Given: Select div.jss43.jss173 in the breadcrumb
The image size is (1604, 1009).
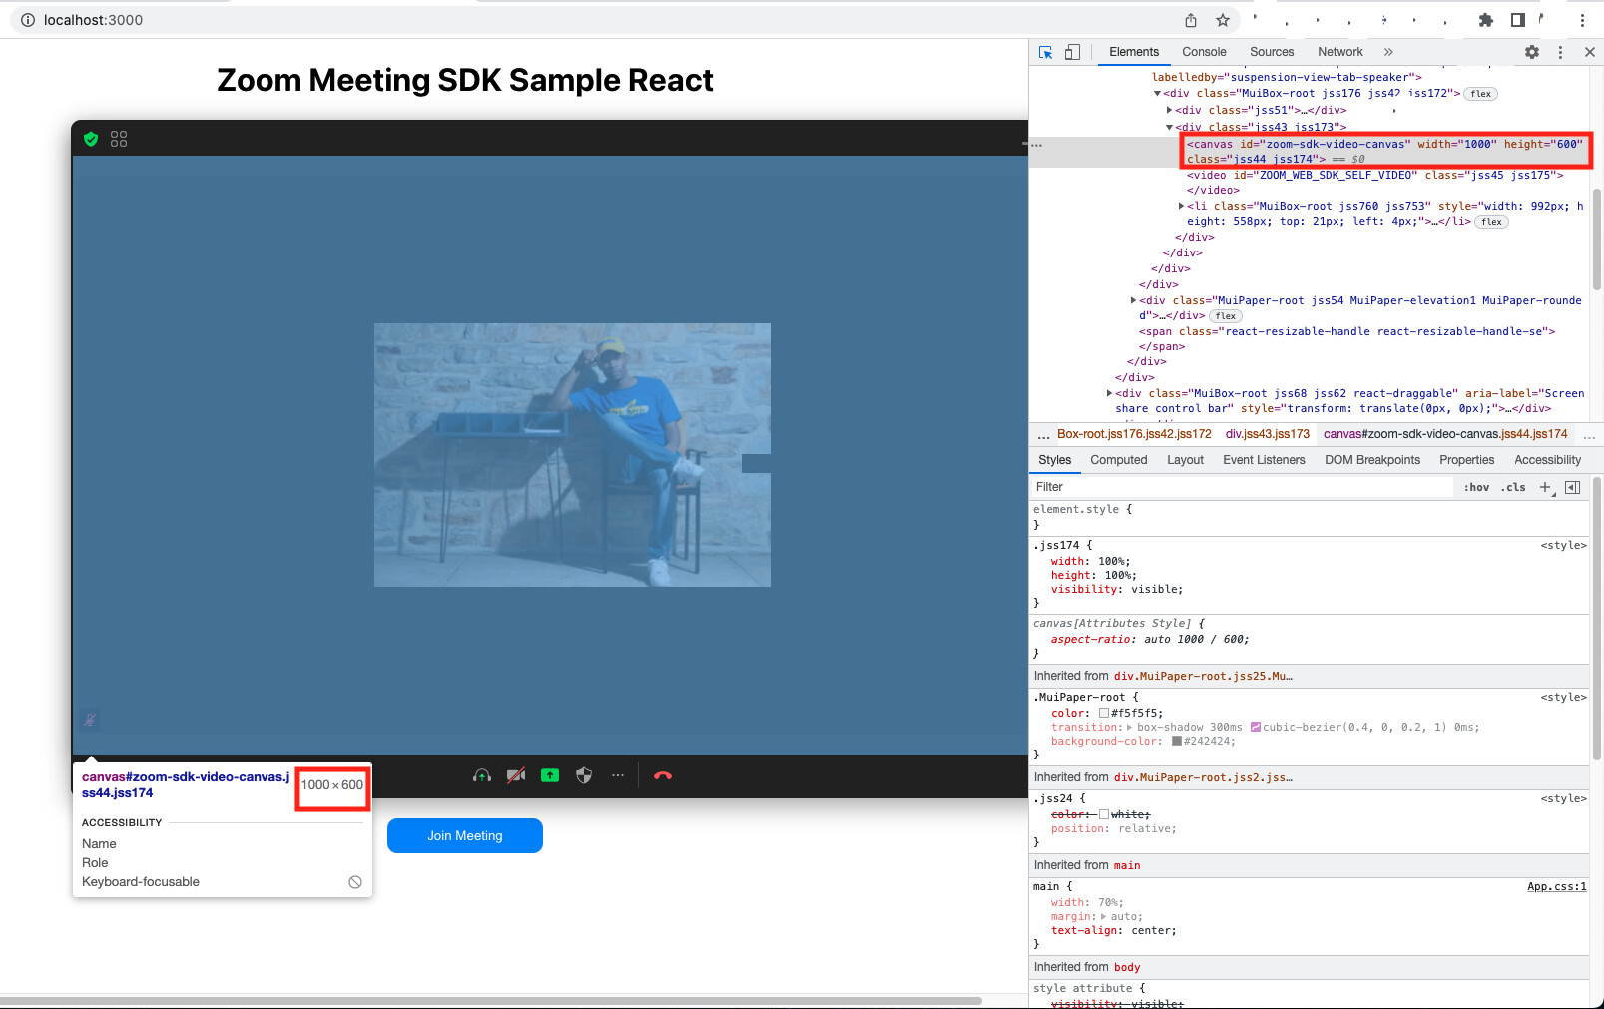Looking at the screenshot, I should pos(1268,434).
